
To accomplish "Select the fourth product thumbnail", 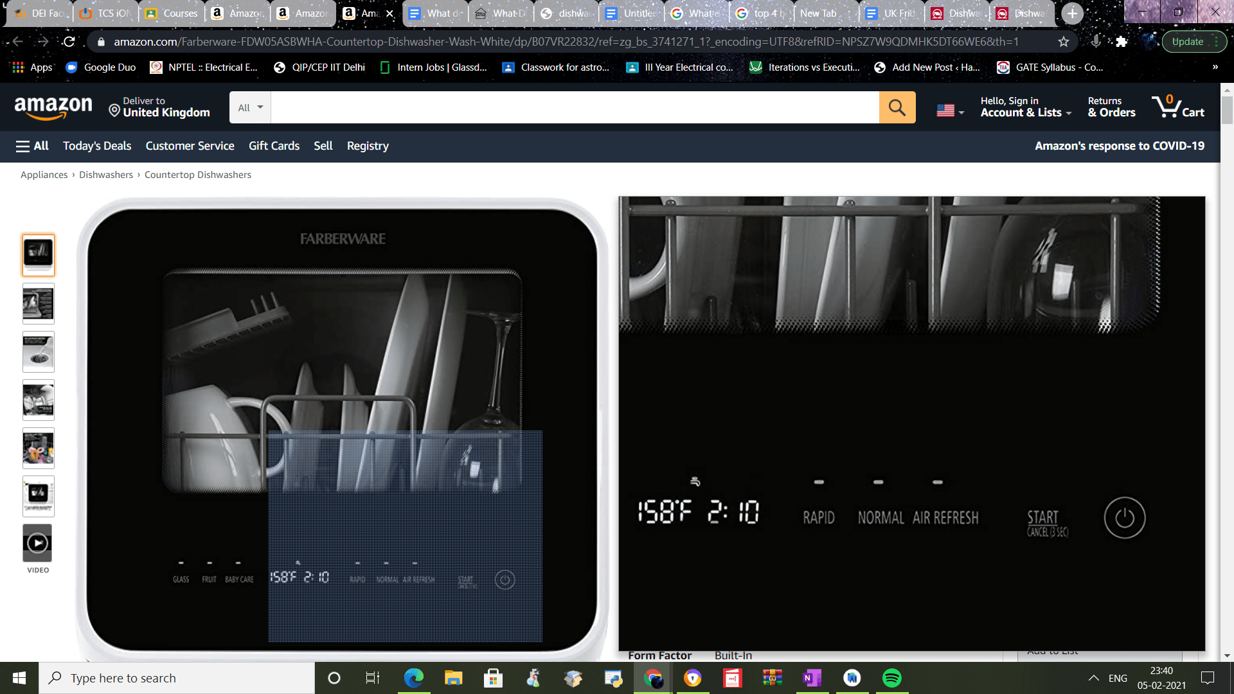I will click(x=39, y=400).
